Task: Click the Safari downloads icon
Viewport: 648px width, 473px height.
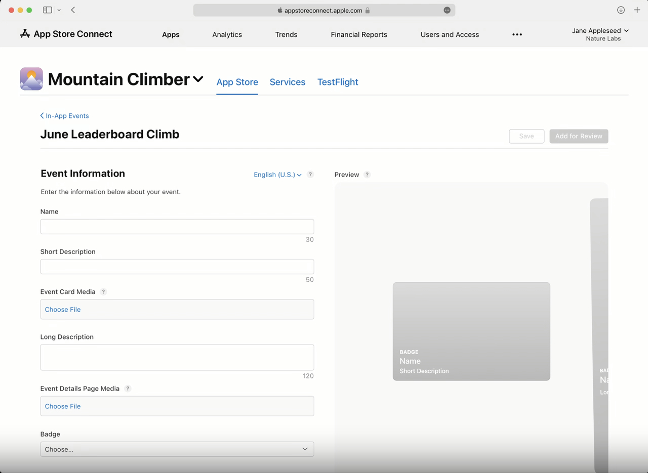Action: tap(620, 10)
